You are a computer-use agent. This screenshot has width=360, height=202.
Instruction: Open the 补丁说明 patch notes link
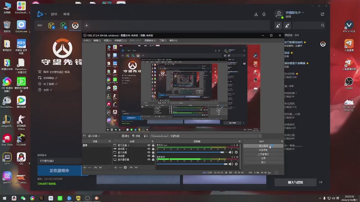tap(48, 84)
